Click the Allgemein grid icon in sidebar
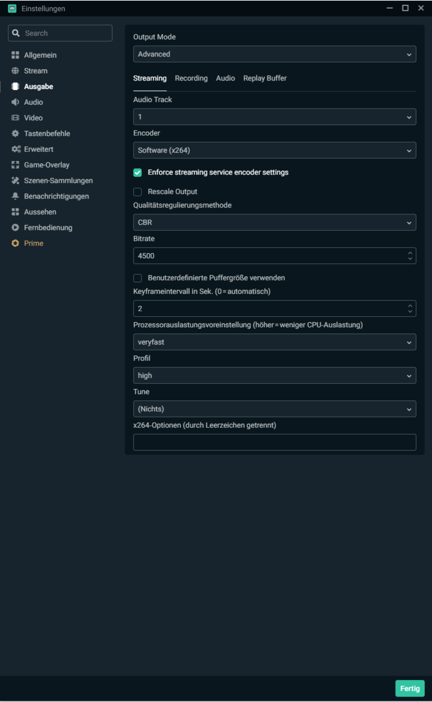432x702 pixels. pos(15,55)
